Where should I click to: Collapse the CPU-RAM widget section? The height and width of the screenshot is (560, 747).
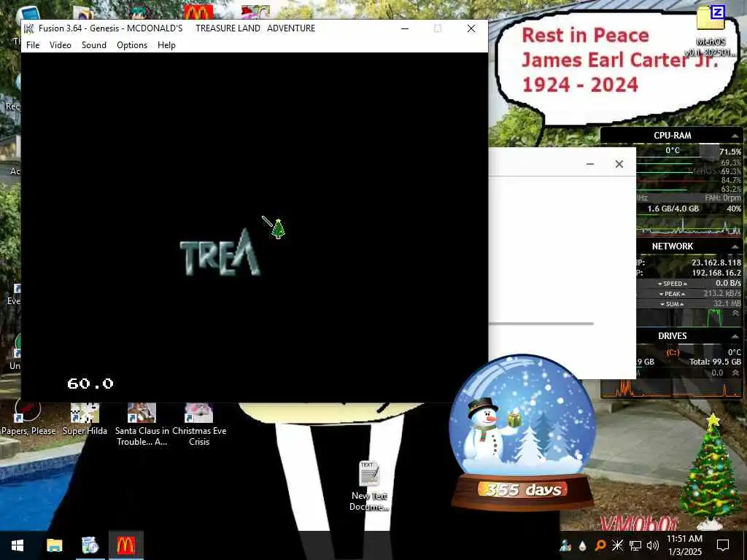pyautogui.click(x=734, y=136)
